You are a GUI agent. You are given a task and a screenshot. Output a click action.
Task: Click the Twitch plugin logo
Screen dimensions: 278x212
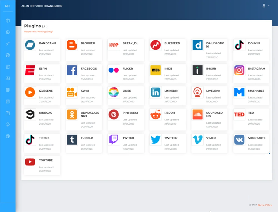114,139
